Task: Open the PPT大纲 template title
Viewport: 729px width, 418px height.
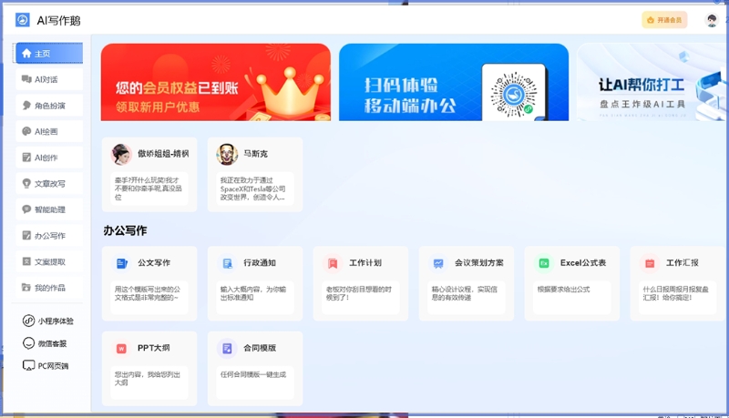Action: point(154,348)
